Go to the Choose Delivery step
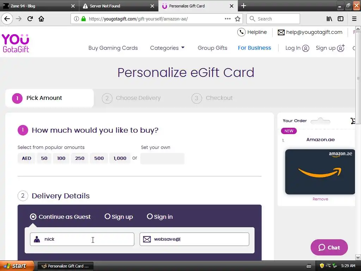 point(131,98)
